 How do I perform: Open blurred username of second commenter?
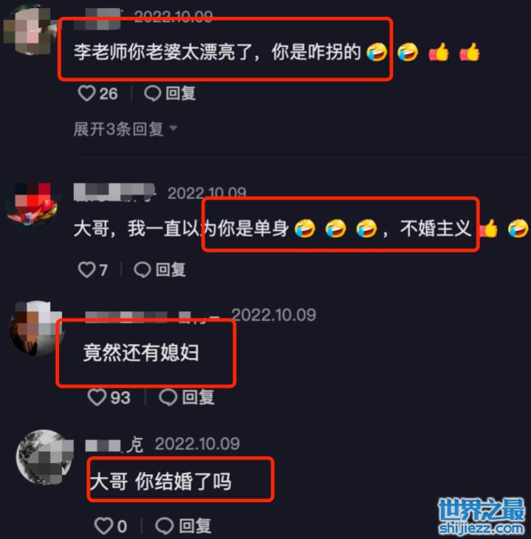point(114,192)
